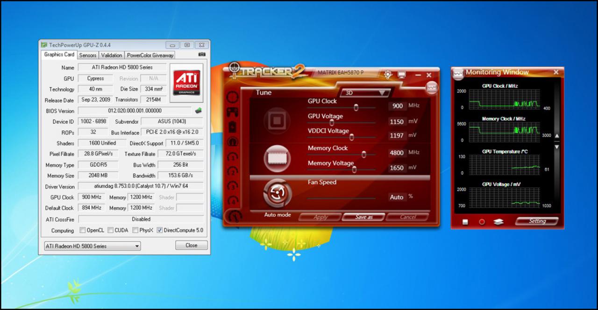Click the VDDCI Voltage slider handle
598x310 pixels.
(x=352, y=137)
